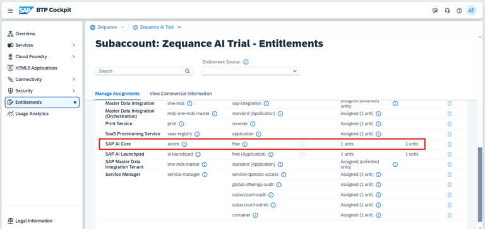Select the Service Manager row name

(x=123, y=175)
